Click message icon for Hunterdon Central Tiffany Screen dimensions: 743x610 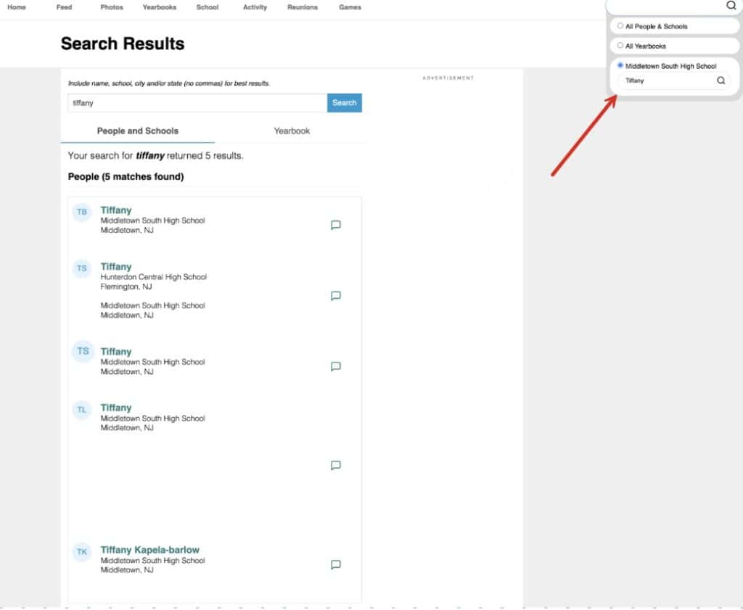click(x=335, y=296)
